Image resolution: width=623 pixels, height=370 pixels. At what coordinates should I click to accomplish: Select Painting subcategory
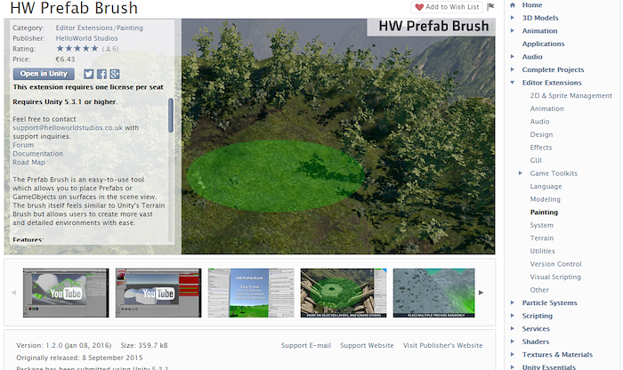point(544,212)
